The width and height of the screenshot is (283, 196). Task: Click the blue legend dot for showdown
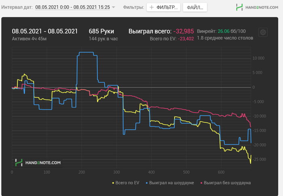coord(147,183)
